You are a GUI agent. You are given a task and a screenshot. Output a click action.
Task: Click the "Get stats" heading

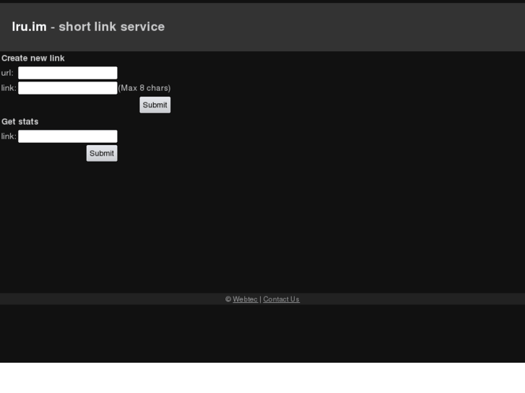point(19,121)
